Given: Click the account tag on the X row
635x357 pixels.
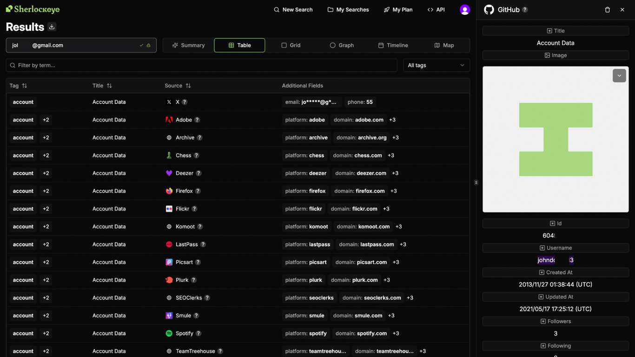Looking at the screenshot, I should [x=23, y=102].
